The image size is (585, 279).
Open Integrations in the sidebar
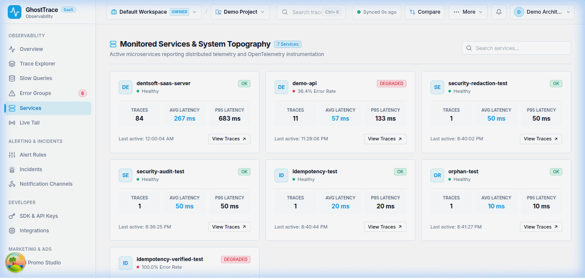tap(48, 231)
